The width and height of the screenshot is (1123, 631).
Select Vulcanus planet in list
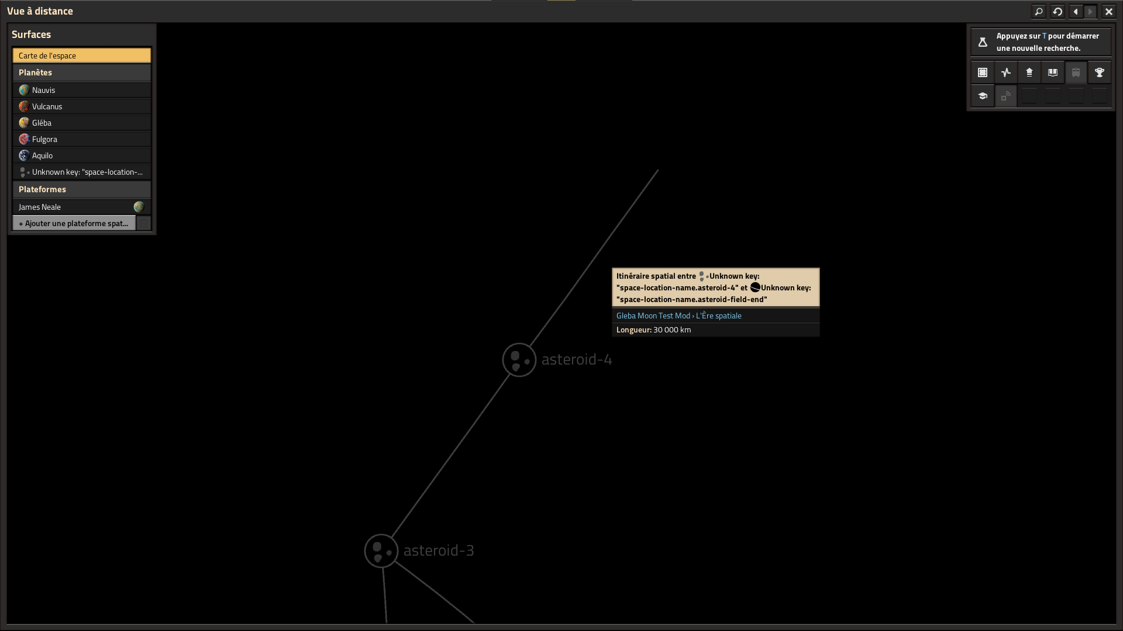coord(82,106)
